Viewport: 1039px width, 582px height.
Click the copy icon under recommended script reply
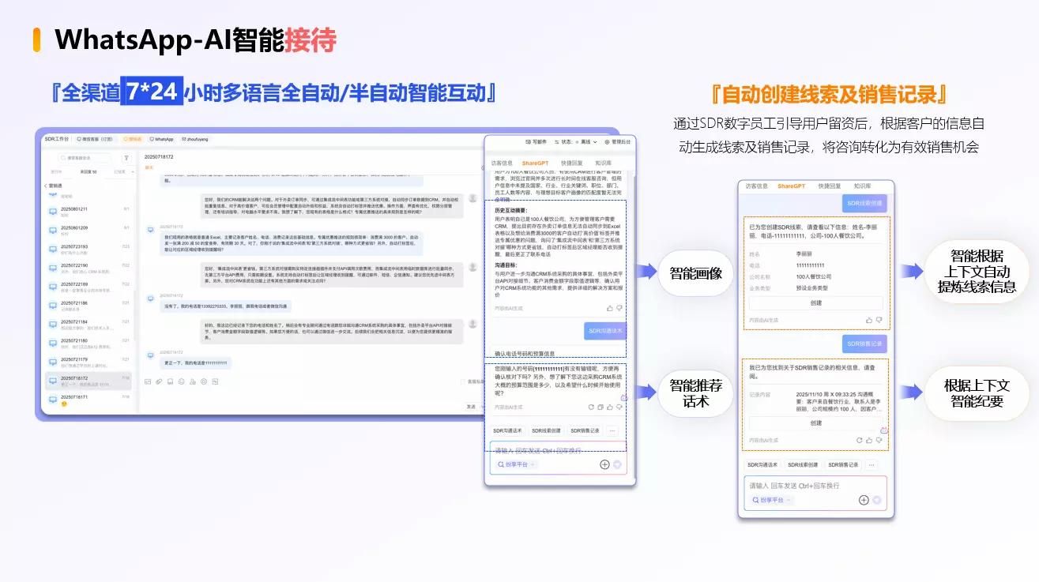click(x=601, y=407)
